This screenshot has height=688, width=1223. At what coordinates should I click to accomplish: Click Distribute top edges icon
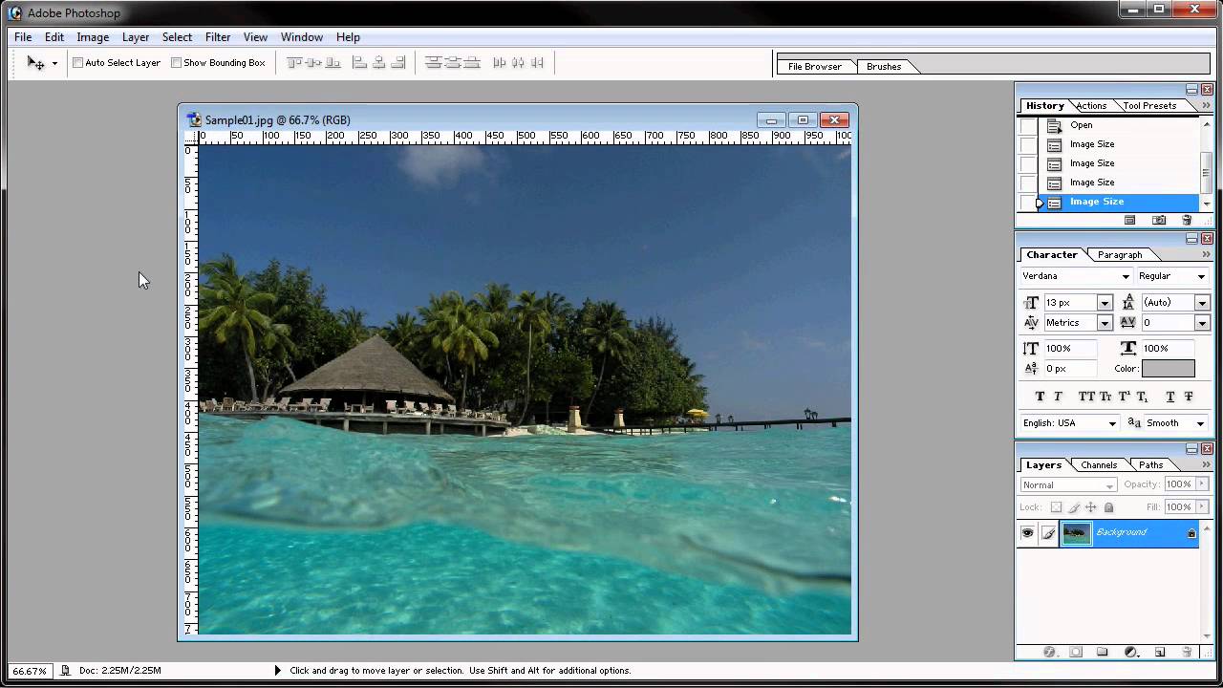(x=434, y=63)
